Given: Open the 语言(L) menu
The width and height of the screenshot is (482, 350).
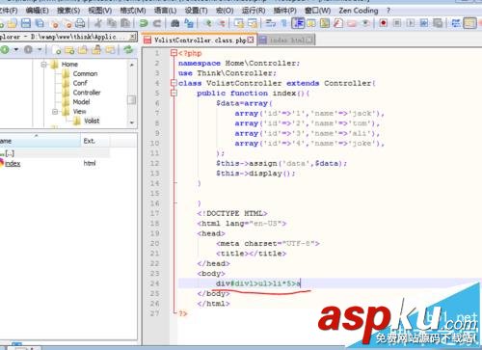Looking at the screenshot, I should point(165,11).
